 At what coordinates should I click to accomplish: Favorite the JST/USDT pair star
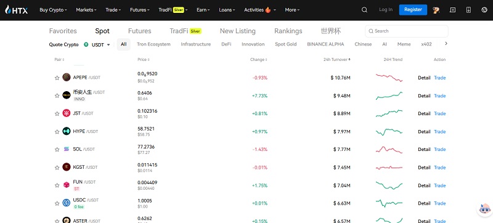57,113
